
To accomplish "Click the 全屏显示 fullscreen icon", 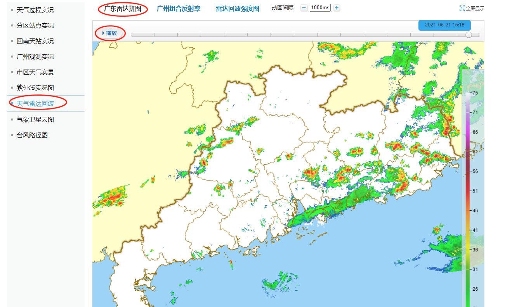I will (x=472, y=7).
